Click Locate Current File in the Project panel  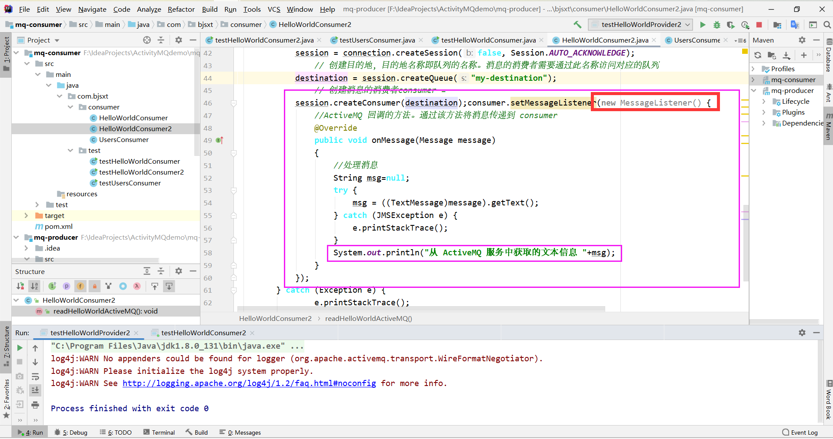(147, 40)
